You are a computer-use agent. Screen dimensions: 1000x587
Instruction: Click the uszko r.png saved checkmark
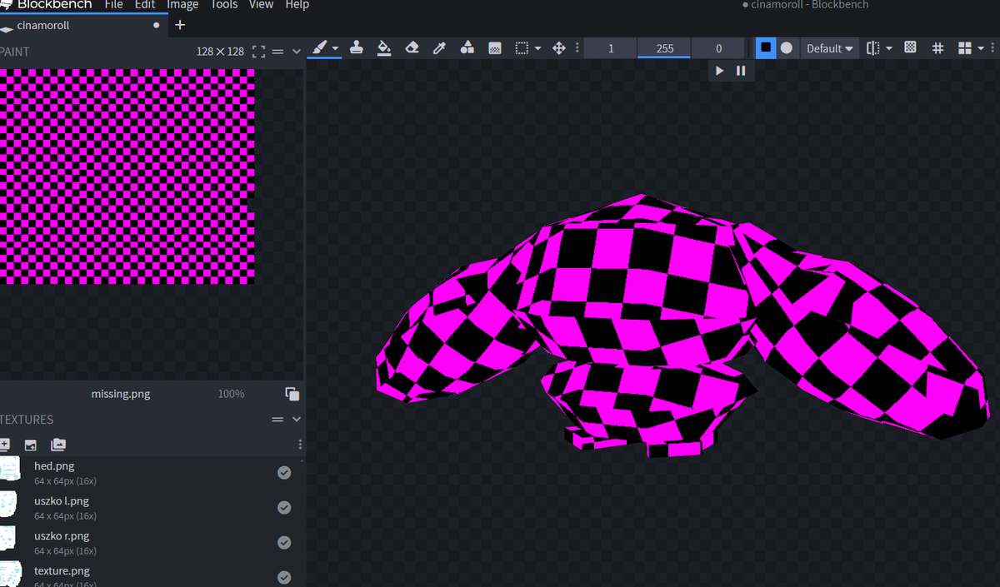point(284,543)
